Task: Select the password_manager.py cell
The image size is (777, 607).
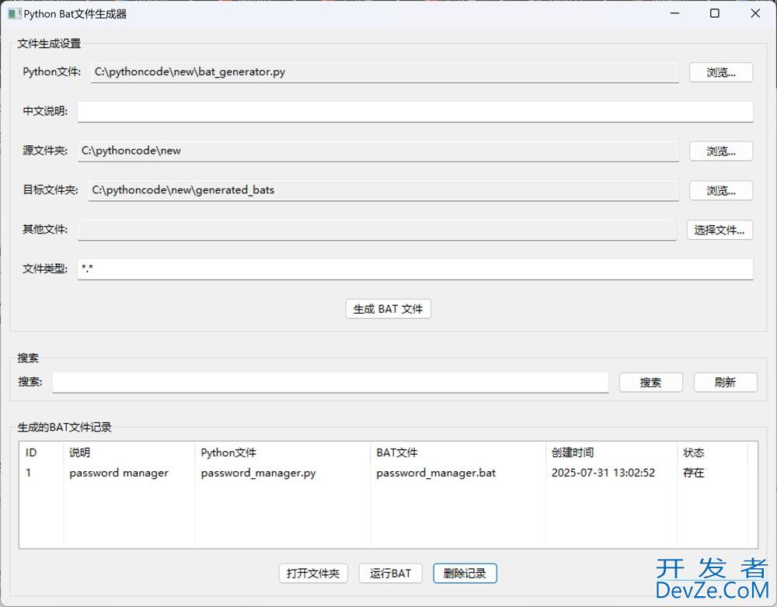Action: pyautogui.click(x=283, y=473)
